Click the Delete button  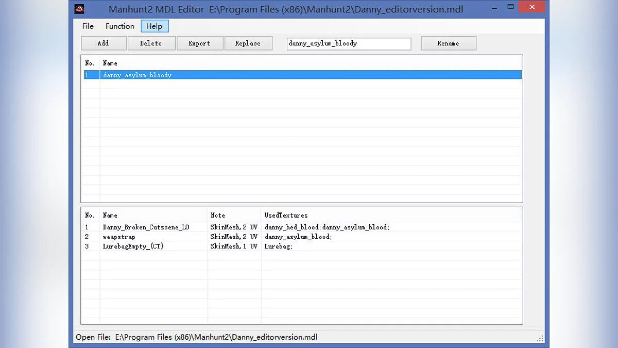coord(151,43)
